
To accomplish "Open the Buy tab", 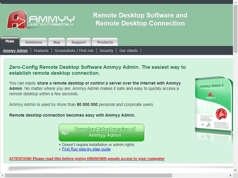I will click(57, 42).
